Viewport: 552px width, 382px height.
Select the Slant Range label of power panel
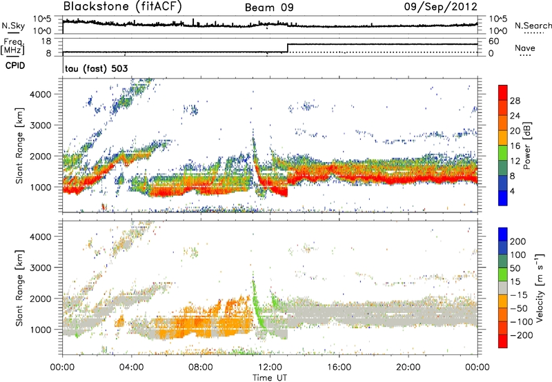[x=19, y=145]
